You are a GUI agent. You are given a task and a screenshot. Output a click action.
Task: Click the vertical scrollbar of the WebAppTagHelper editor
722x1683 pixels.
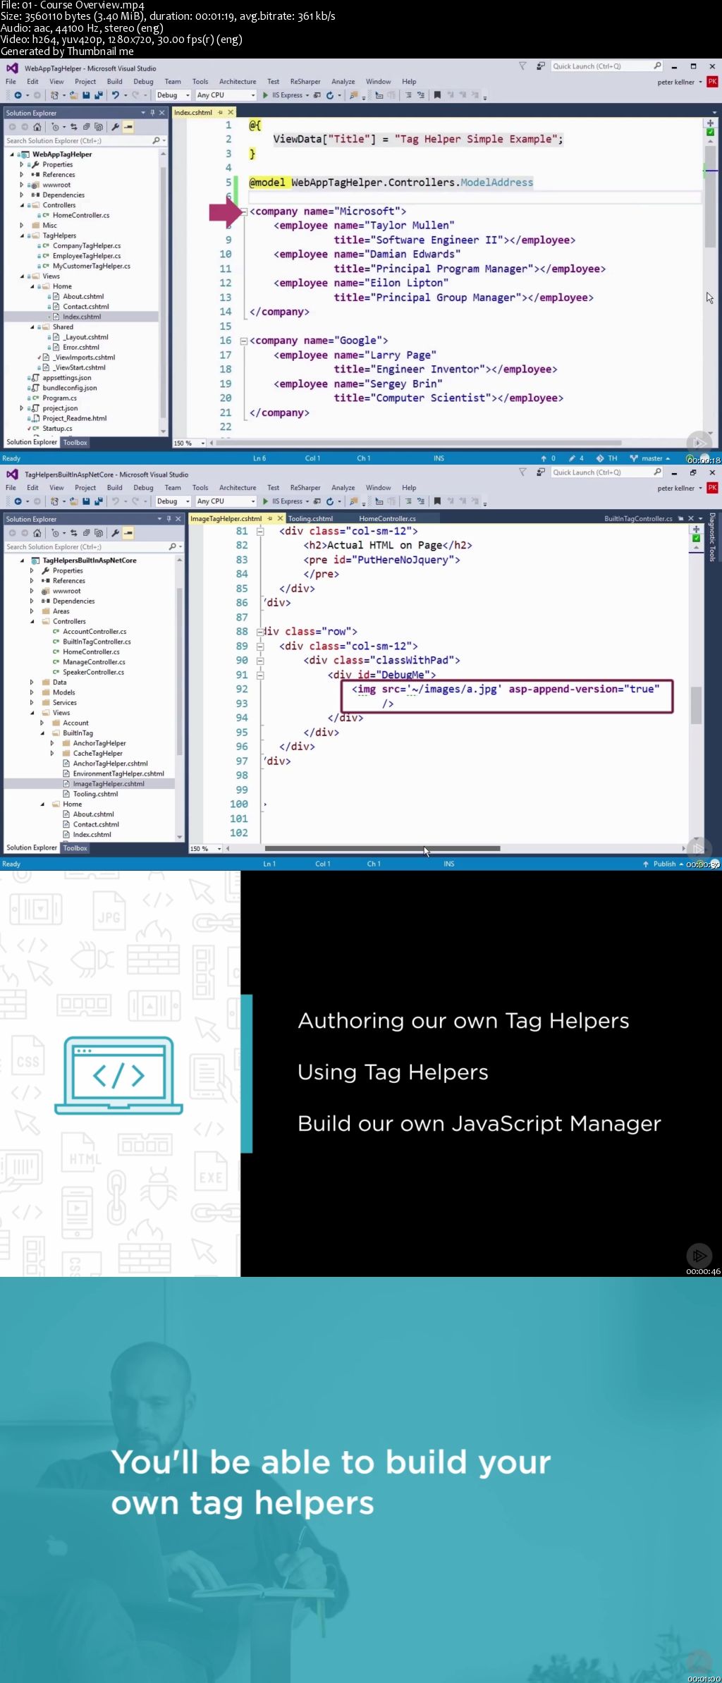pos(711,196)
